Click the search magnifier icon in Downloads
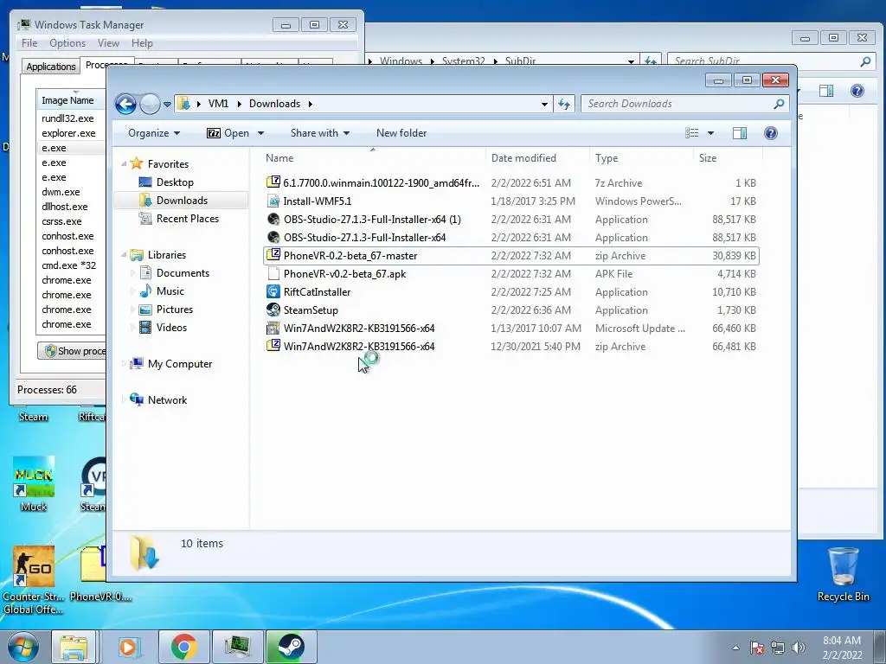This screenshot has width=886, height=664. pyautogui.click(x=780, y=104)
